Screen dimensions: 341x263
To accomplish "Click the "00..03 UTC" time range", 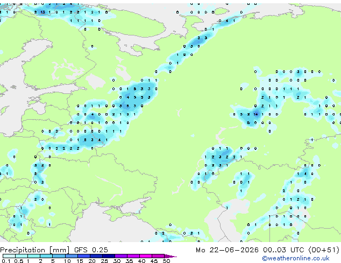I will (x=283, y=250).
